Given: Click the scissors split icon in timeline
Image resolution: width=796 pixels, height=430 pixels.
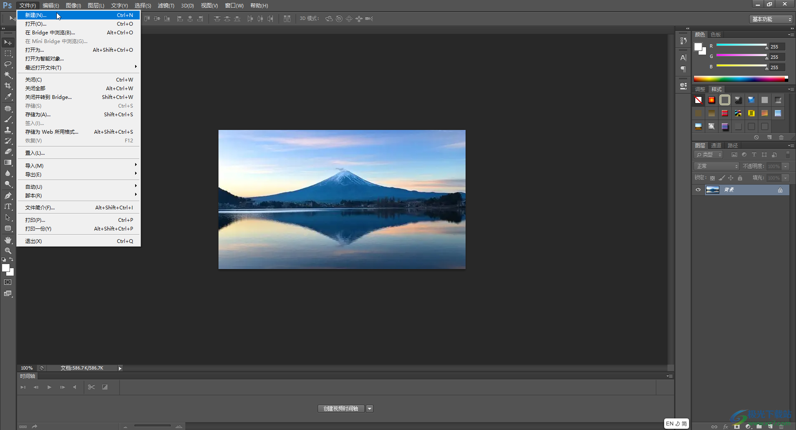Looking at the screenshot, I should (x=92, y=387).
